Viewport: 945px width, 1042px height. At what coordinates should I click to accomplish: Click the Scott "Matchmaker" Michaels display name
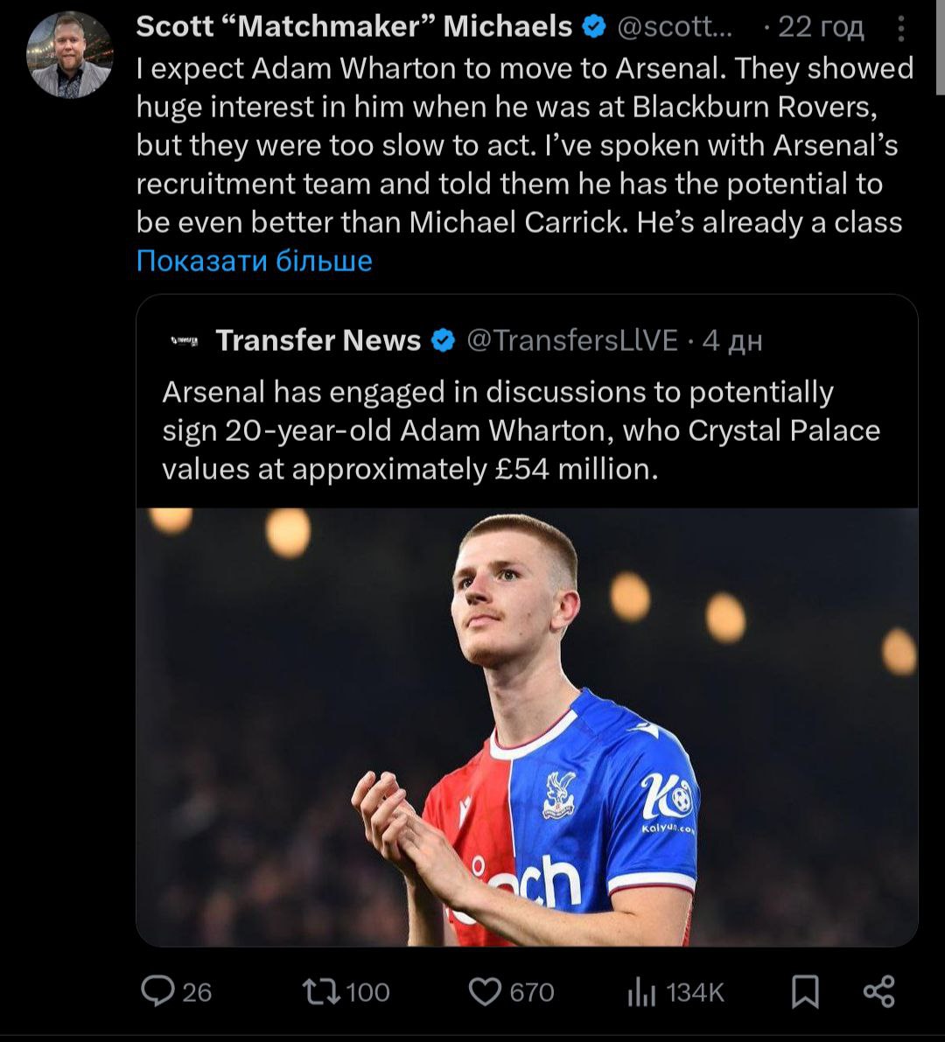[x=354, y=28]
